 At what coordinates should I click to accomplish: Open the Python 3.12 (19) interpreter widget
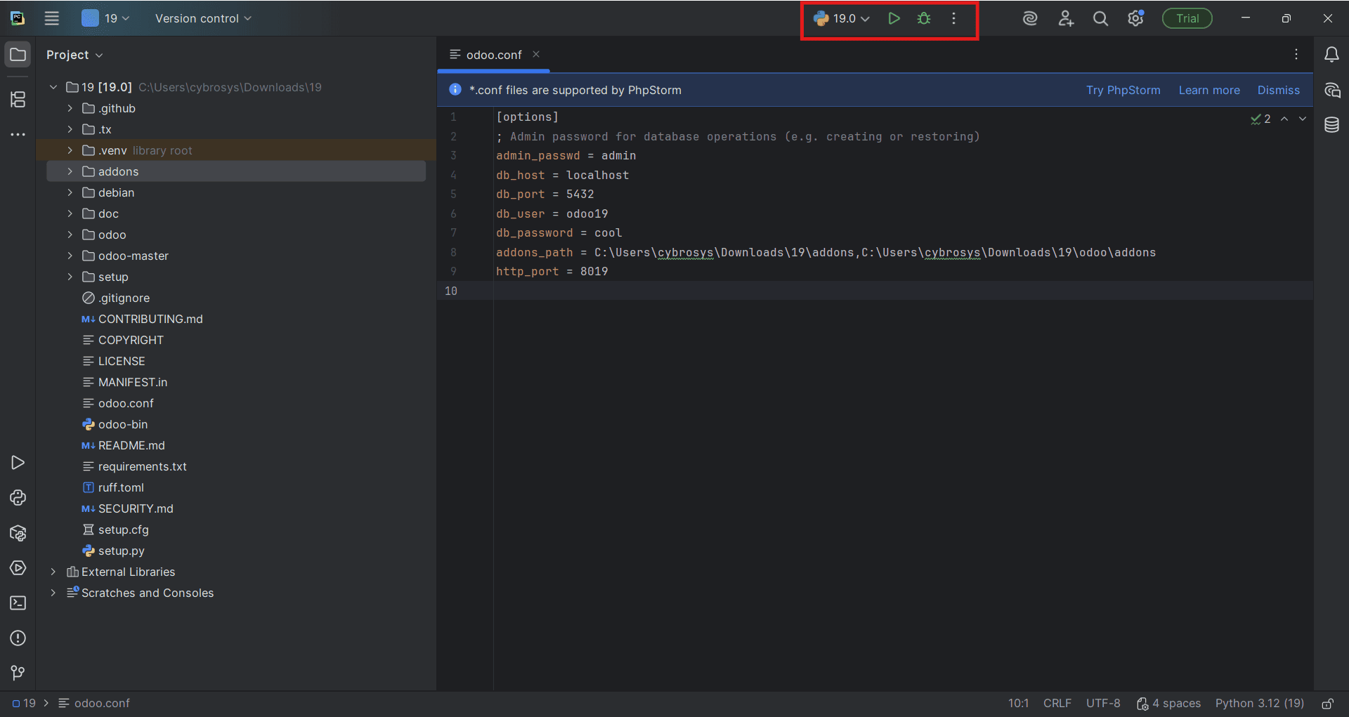coord(1259,704)
